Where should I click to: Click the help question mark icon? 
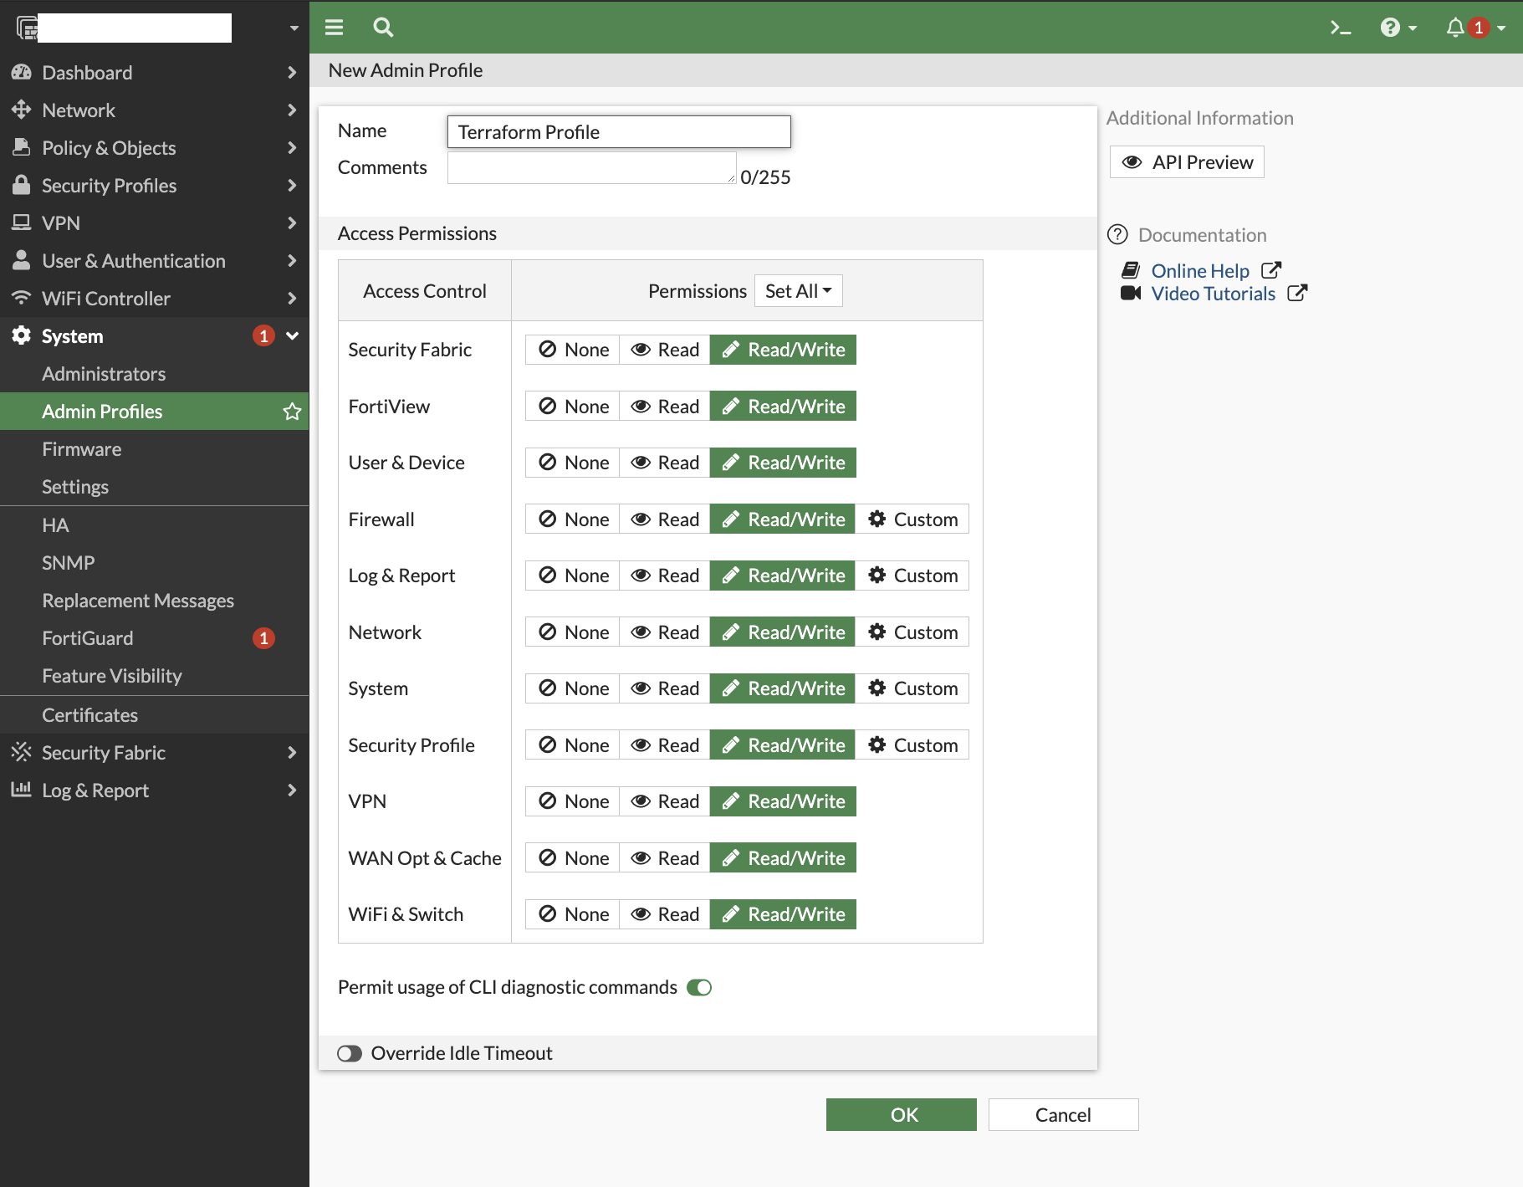pyautogui.click(x=1390, y=28)
